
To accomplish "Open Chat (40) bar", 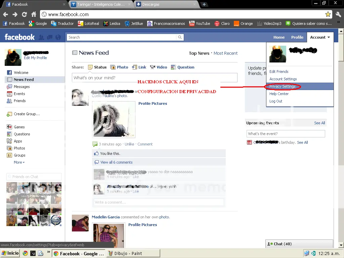I will (x=299, y=244).
